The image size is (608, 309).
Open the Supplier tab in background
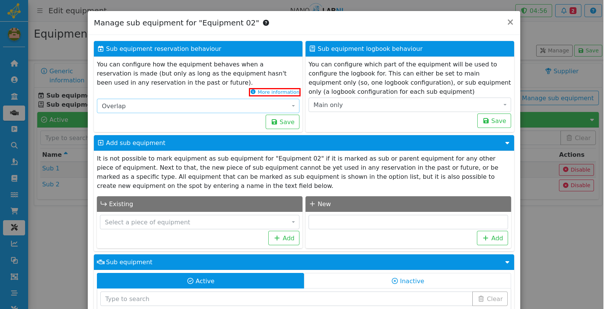coord(562,71)
